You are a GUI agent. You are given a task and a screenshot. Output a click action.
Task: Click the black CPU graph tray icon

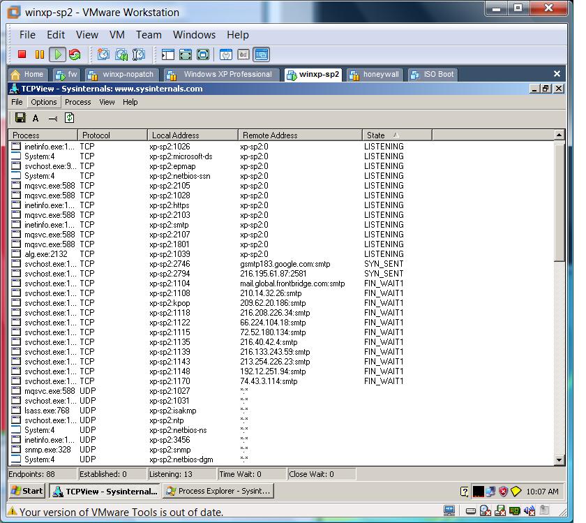click(479, 491)
